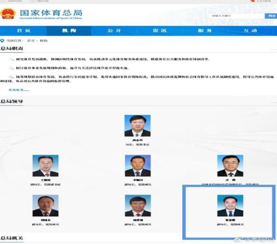Image resolution: width=277 pixels, height=244 pixels.
Task: Click the 总局机关 section heading
Action: (12, 238)
